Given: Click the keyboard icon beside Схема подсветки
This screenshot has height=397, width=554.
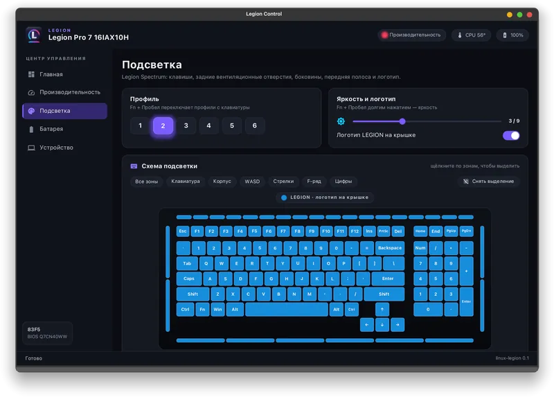Looking at the screenshot, I should pyautogui.click(x=134, y=166).
